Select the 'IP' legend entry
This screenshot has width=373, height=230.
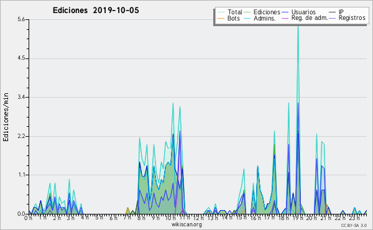(336, 12)
